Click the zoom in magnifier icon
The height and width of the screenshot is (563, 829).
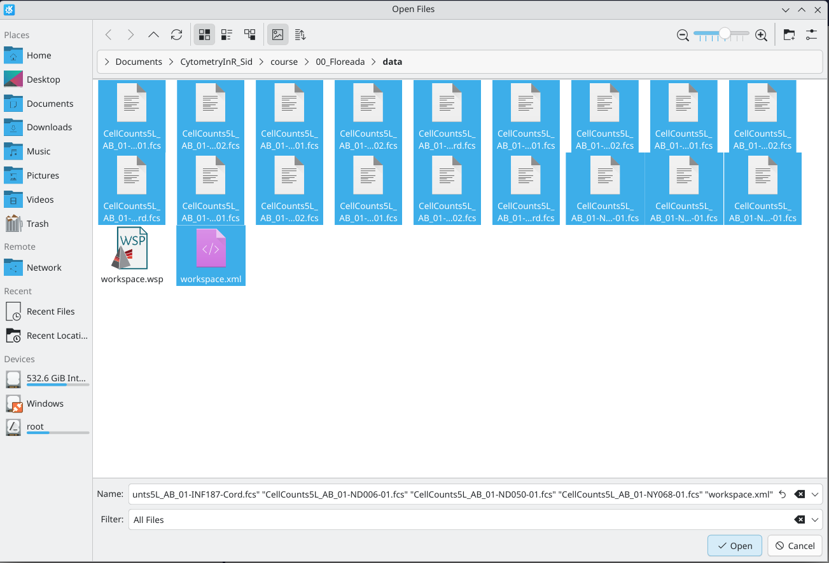click(761, 36)
